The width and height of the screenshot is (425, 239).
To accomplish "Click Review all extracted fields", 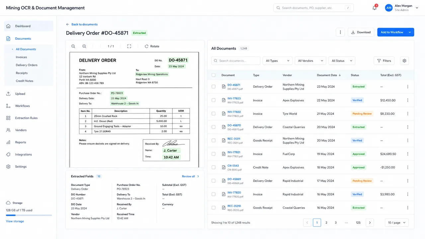I will pyautogui.click(x=191, y=177).
